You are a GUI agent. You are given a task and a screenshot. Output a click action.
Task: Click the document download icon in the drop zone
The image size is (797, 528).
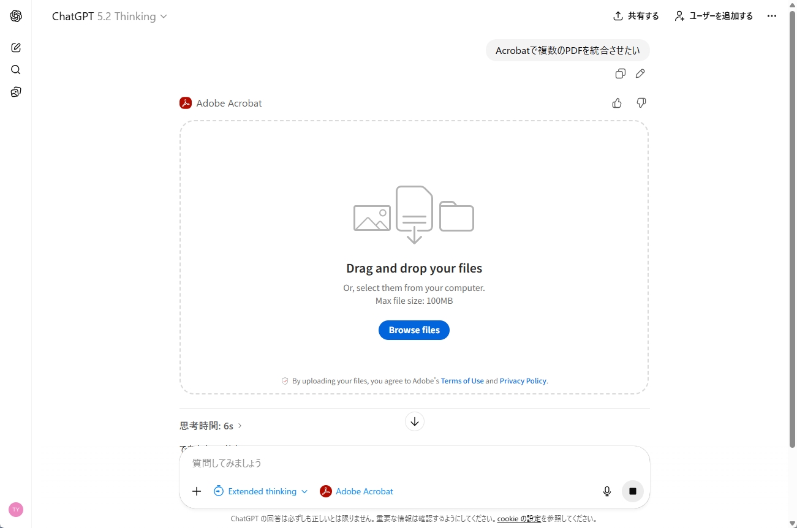click(414, 214)
